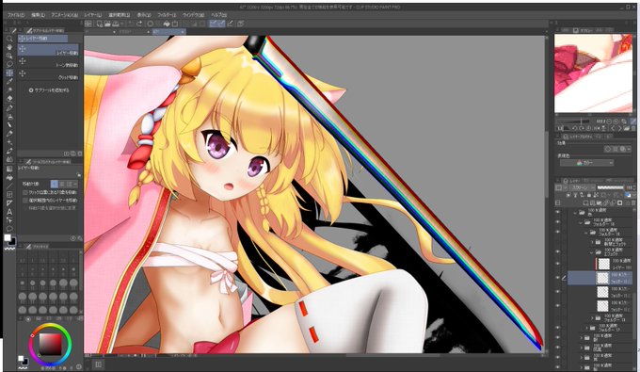640x372 pixels.
Task: Select the Frame border tool
Action: 9,195
